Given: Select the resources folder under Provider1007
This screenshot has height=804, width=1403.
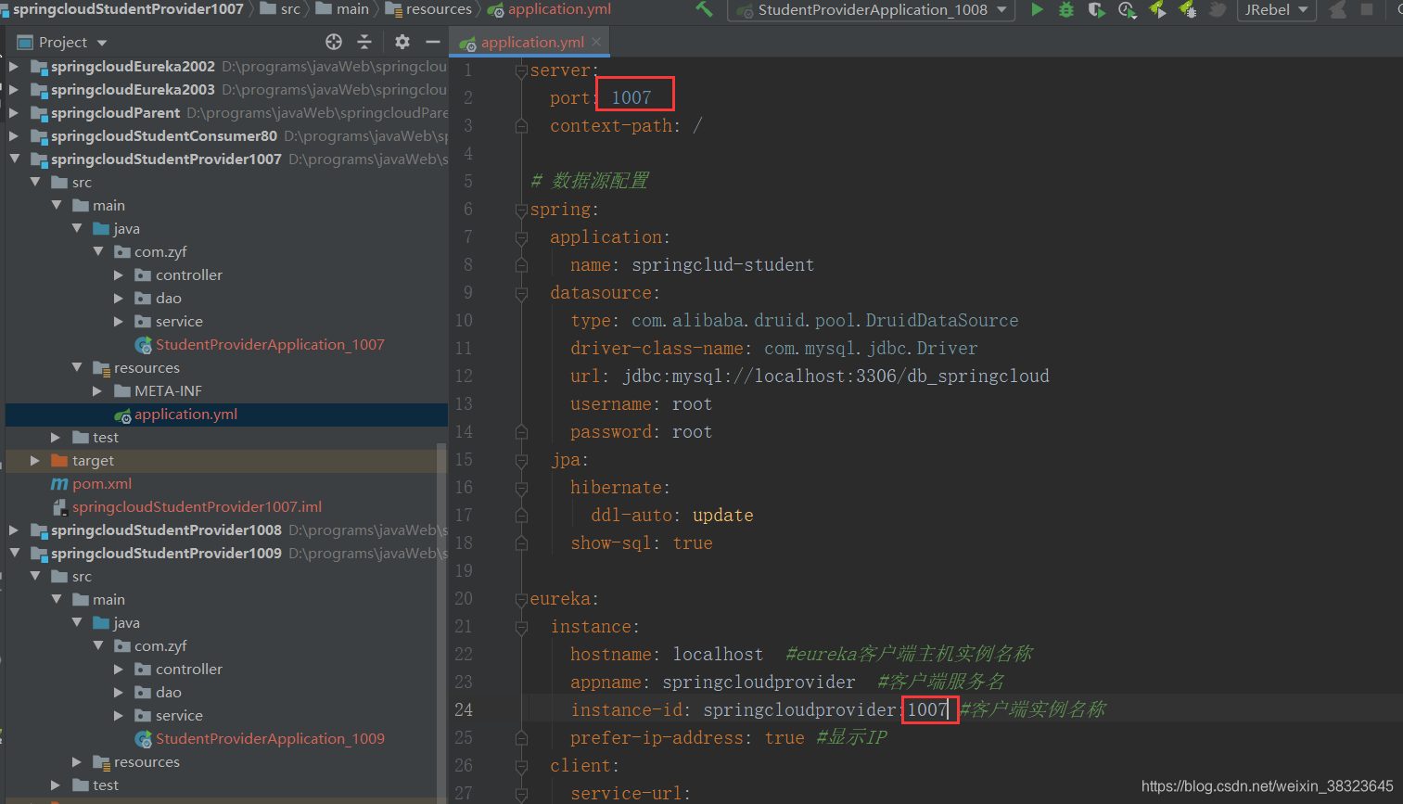Looking at the screenshot, I should 147,367.
